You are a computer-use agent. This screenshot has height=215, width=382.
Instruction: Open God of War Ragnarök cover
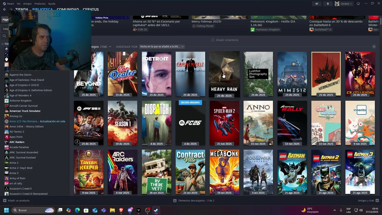(258, 172)
